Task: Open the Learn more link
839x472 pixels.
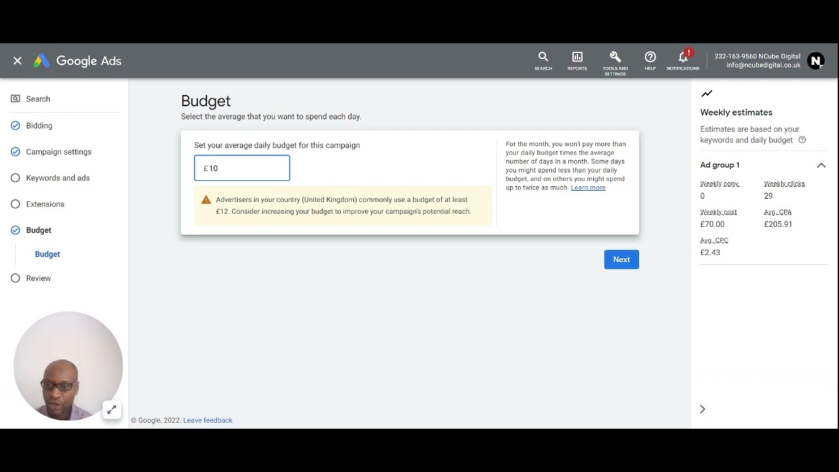Action: pos(588,187)
